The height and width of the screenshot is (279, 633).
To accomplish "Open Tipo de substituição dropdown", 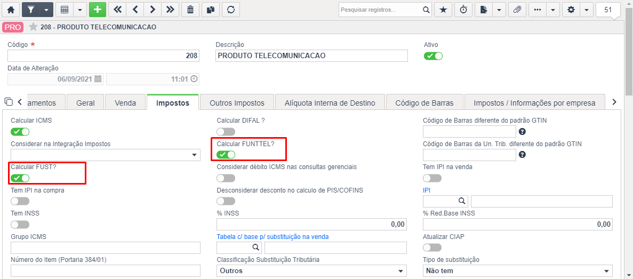I will pyautogui.click(x=517, y=270).
